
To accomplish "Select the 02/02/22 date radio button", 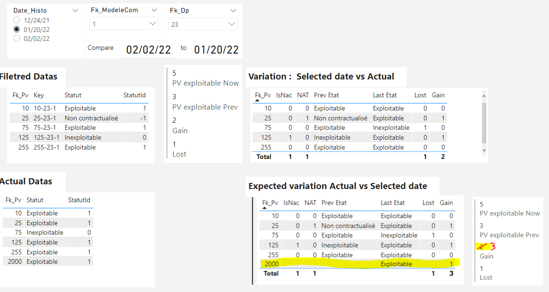I will click(x=16, y=39).
